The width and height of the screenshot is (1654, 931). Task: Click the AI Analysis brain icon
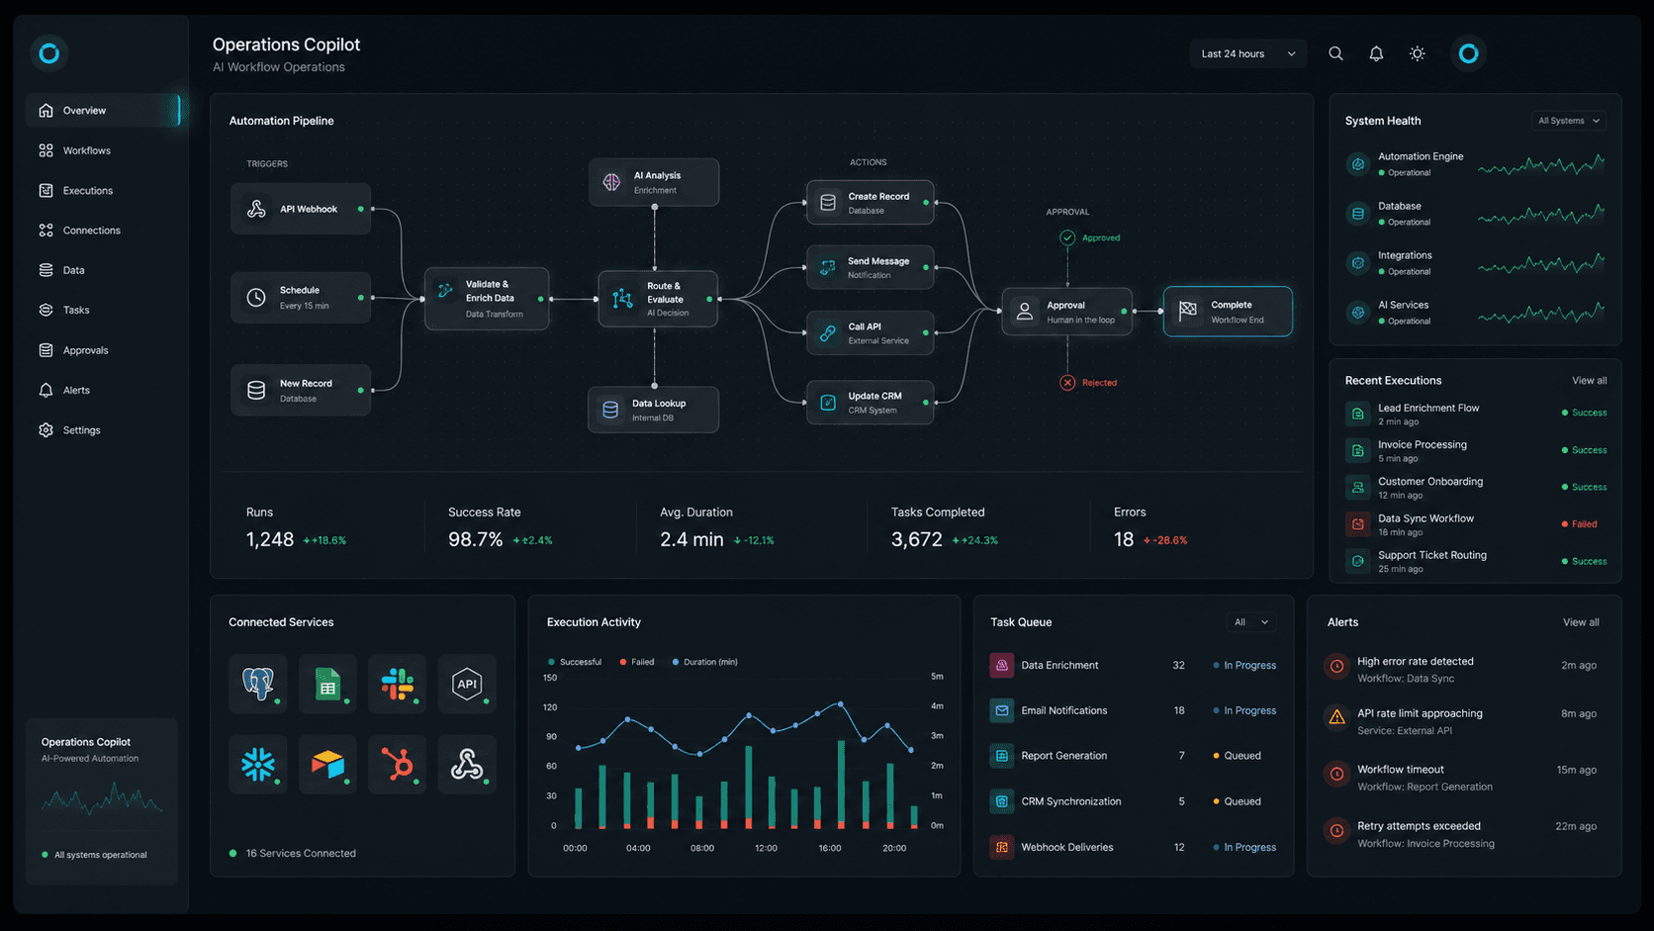611,182
